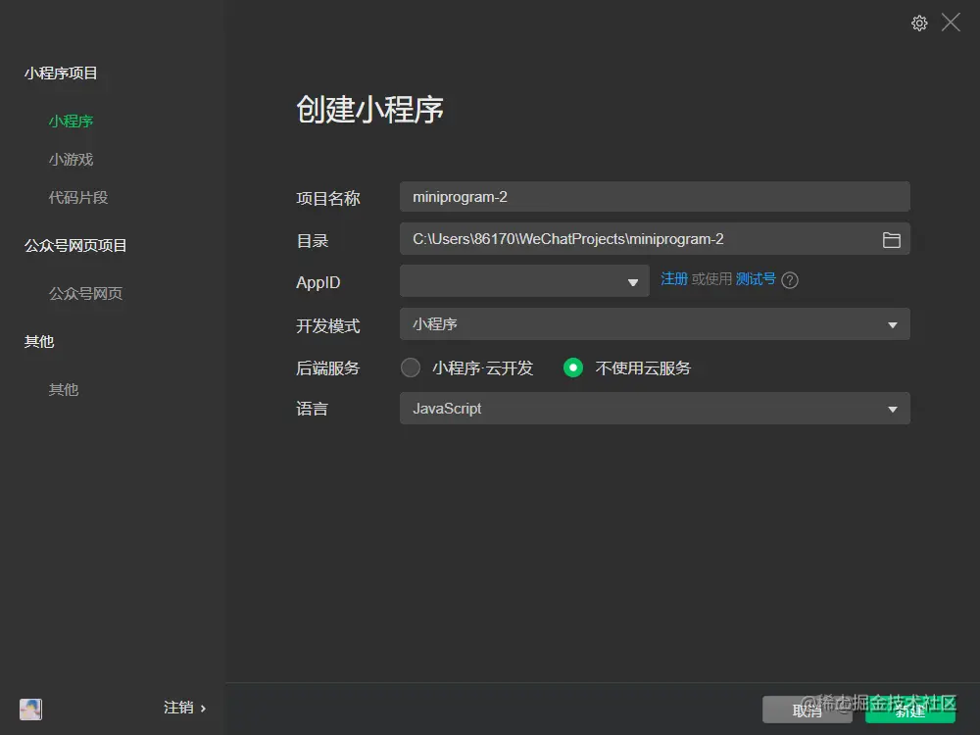
Task: Click the 取消 cancel button
Action: tap(807, 710)
